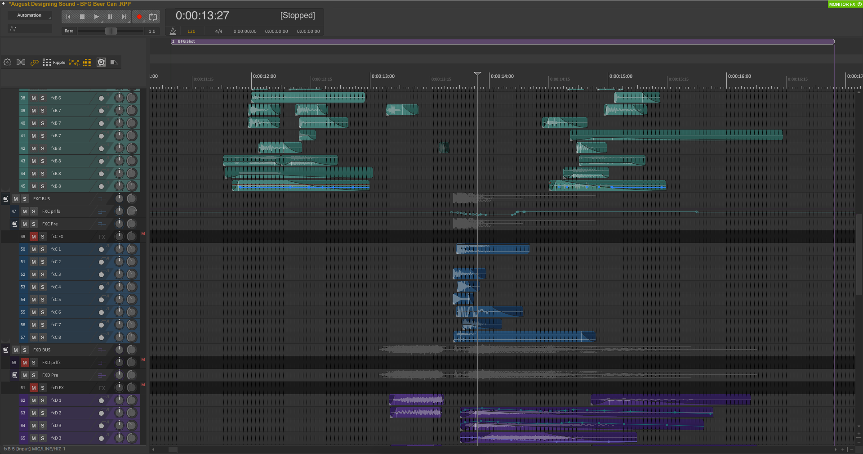Add new project tab with plus
This screenshot has width=863, height=454.
click(4, 4)
